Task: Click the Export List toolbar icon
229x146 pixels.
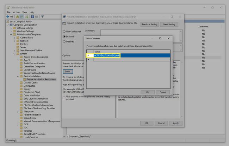Action: (27, 17)
